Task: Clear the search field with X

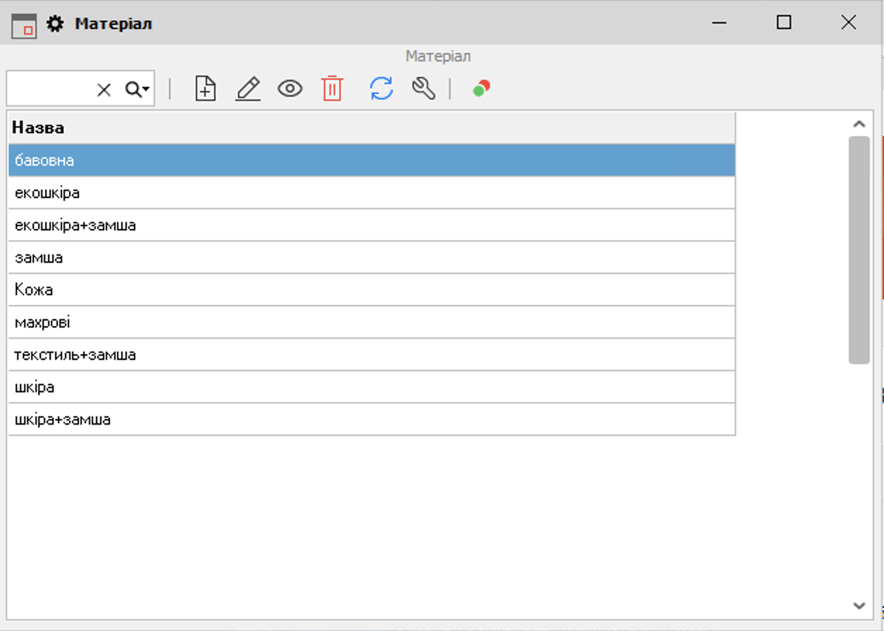Action: 104,89
